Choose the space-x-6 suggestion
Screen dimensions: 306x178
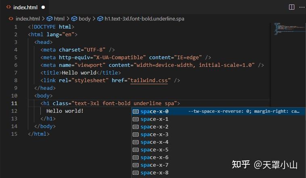[x=218, y=157]
